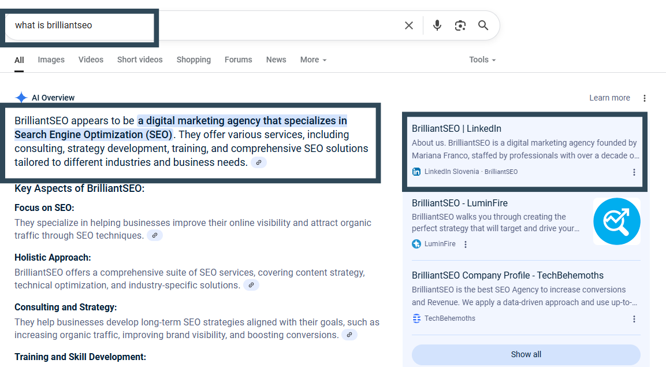Open source link under Focus on SEO
Screen dimensions: 666x367
[155, 236]
